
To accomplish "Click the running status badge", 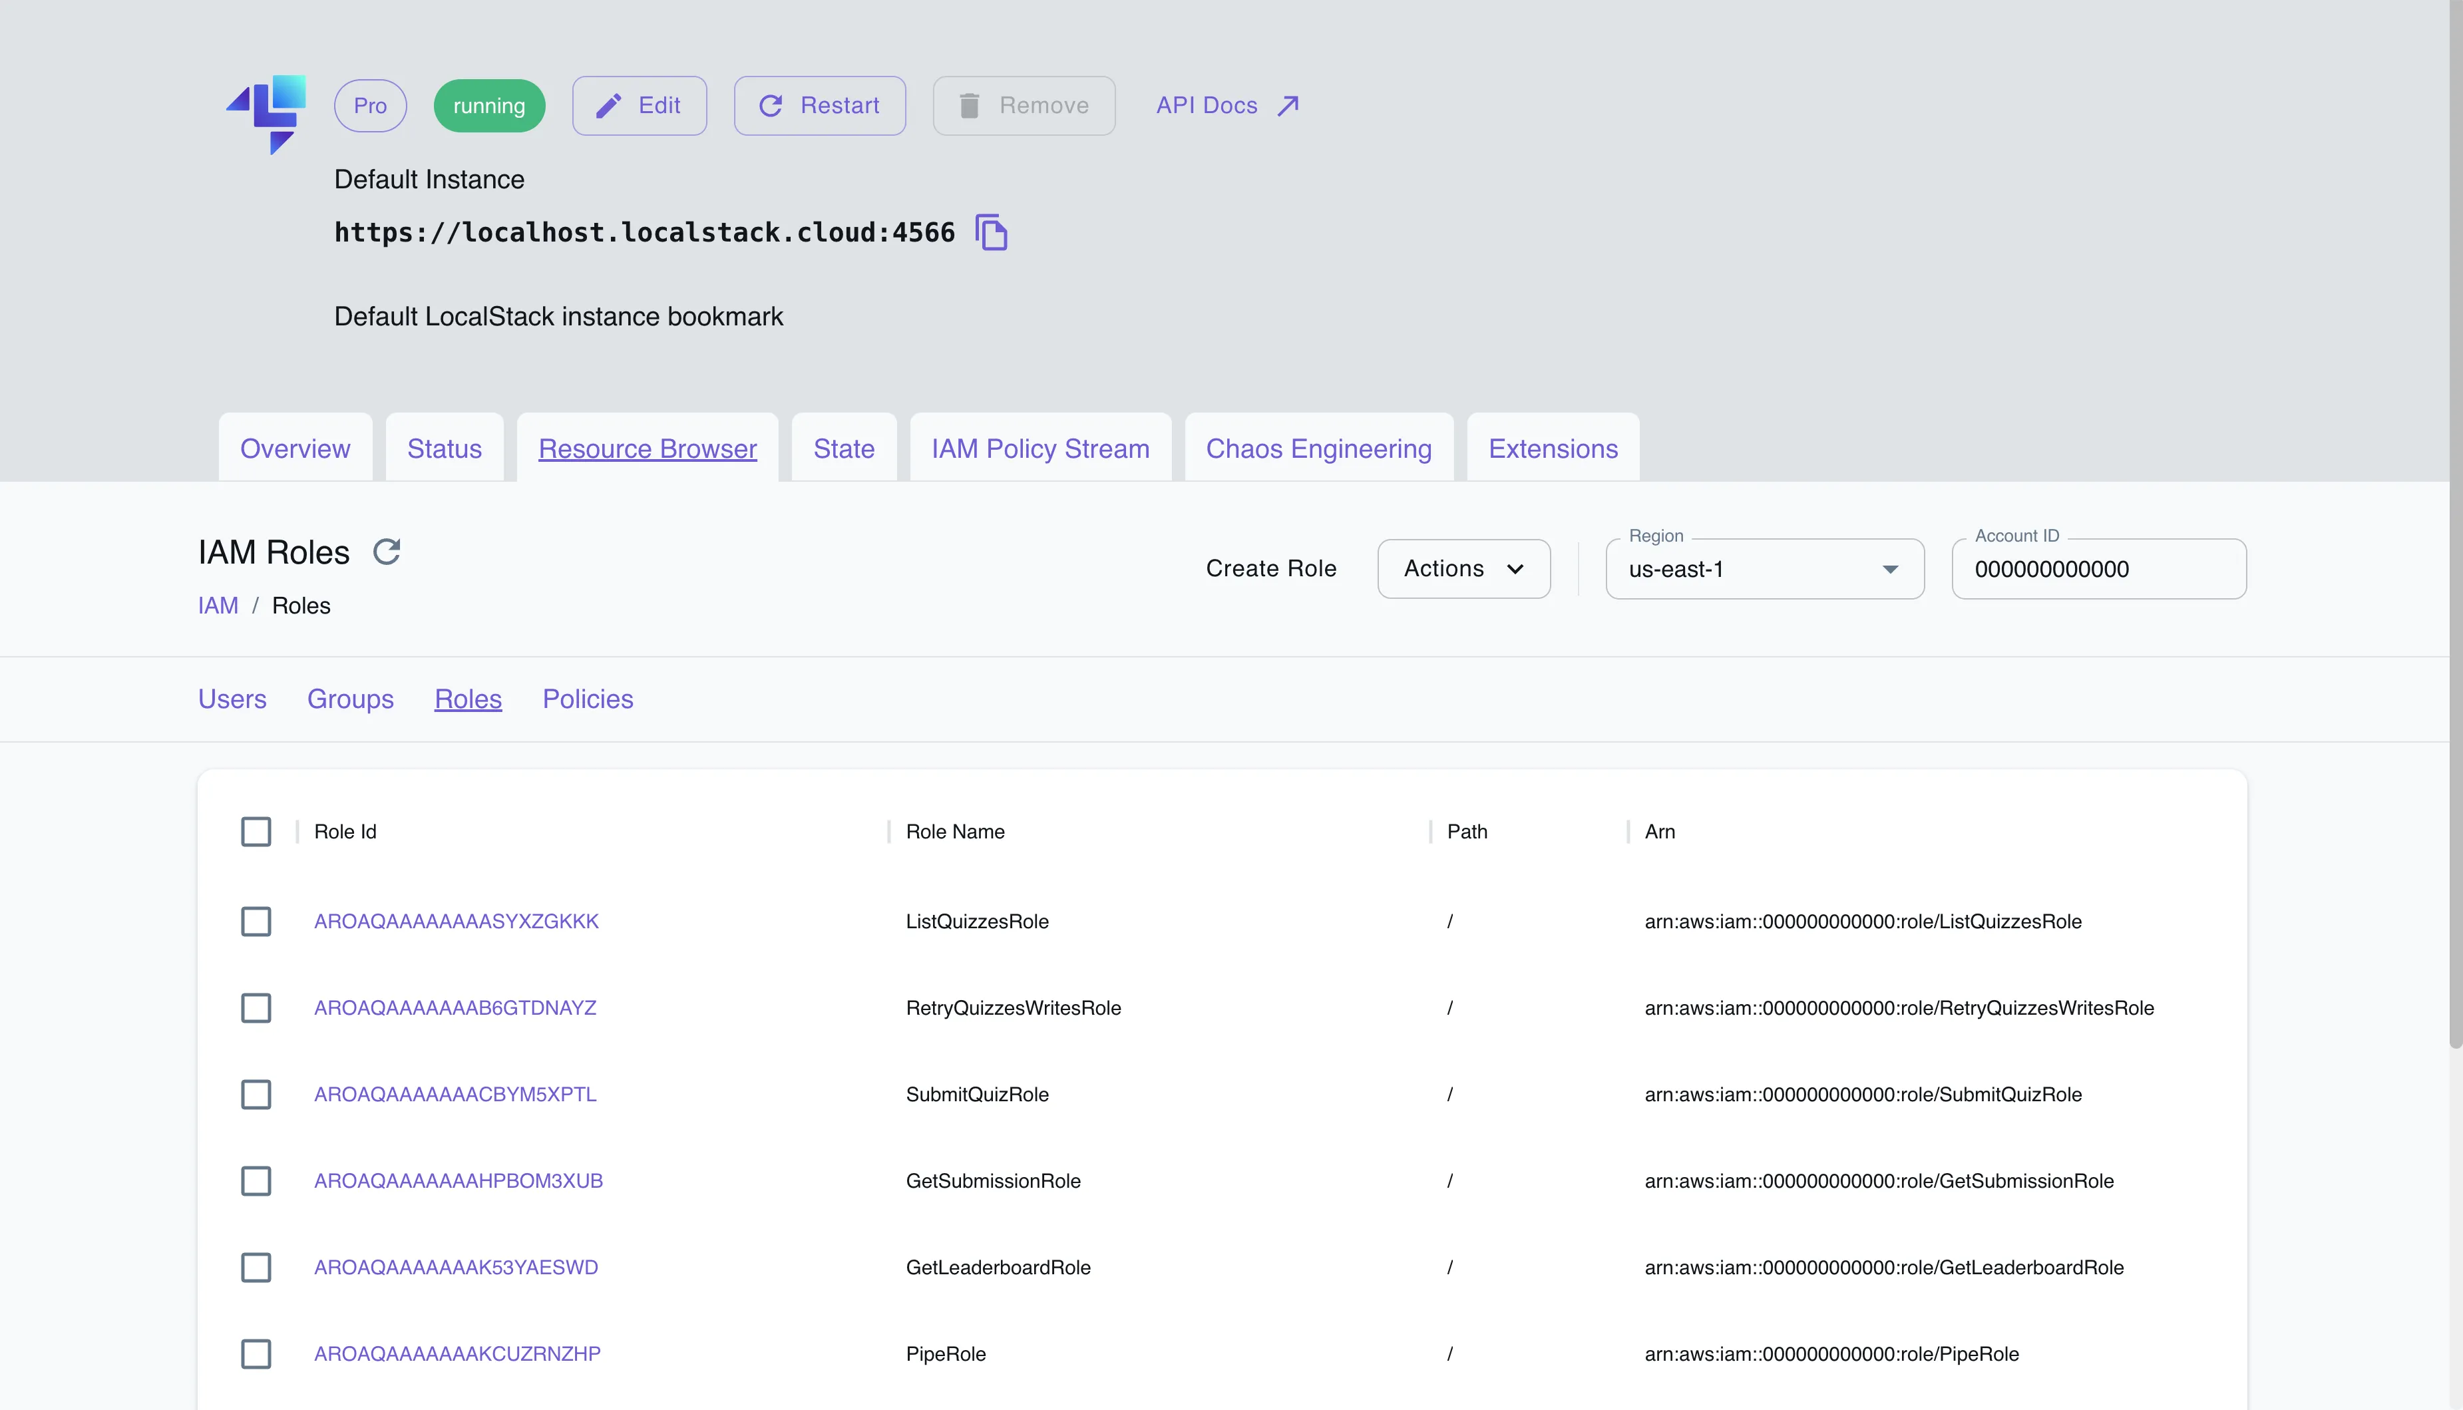I will point(489,106).
